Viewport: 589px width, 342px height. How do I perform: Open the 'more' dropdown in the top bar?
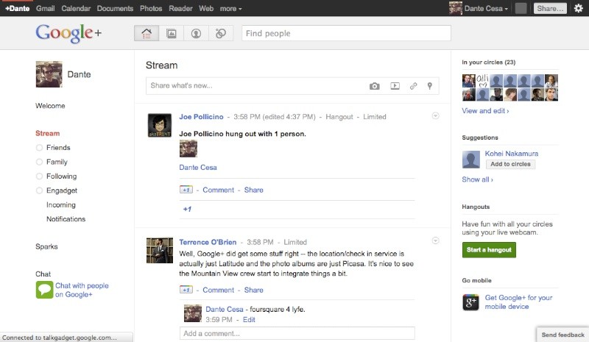click(230, 8)
